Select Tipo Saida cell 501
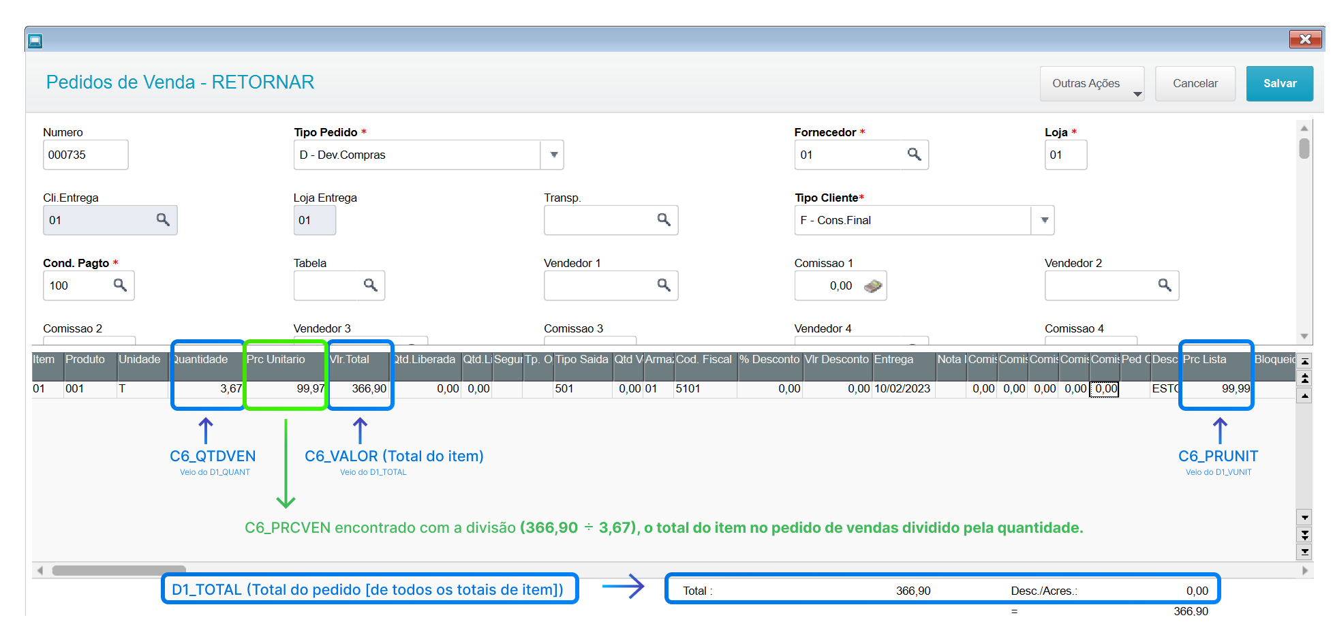The image size is (1333, 637). pos(583,389)
